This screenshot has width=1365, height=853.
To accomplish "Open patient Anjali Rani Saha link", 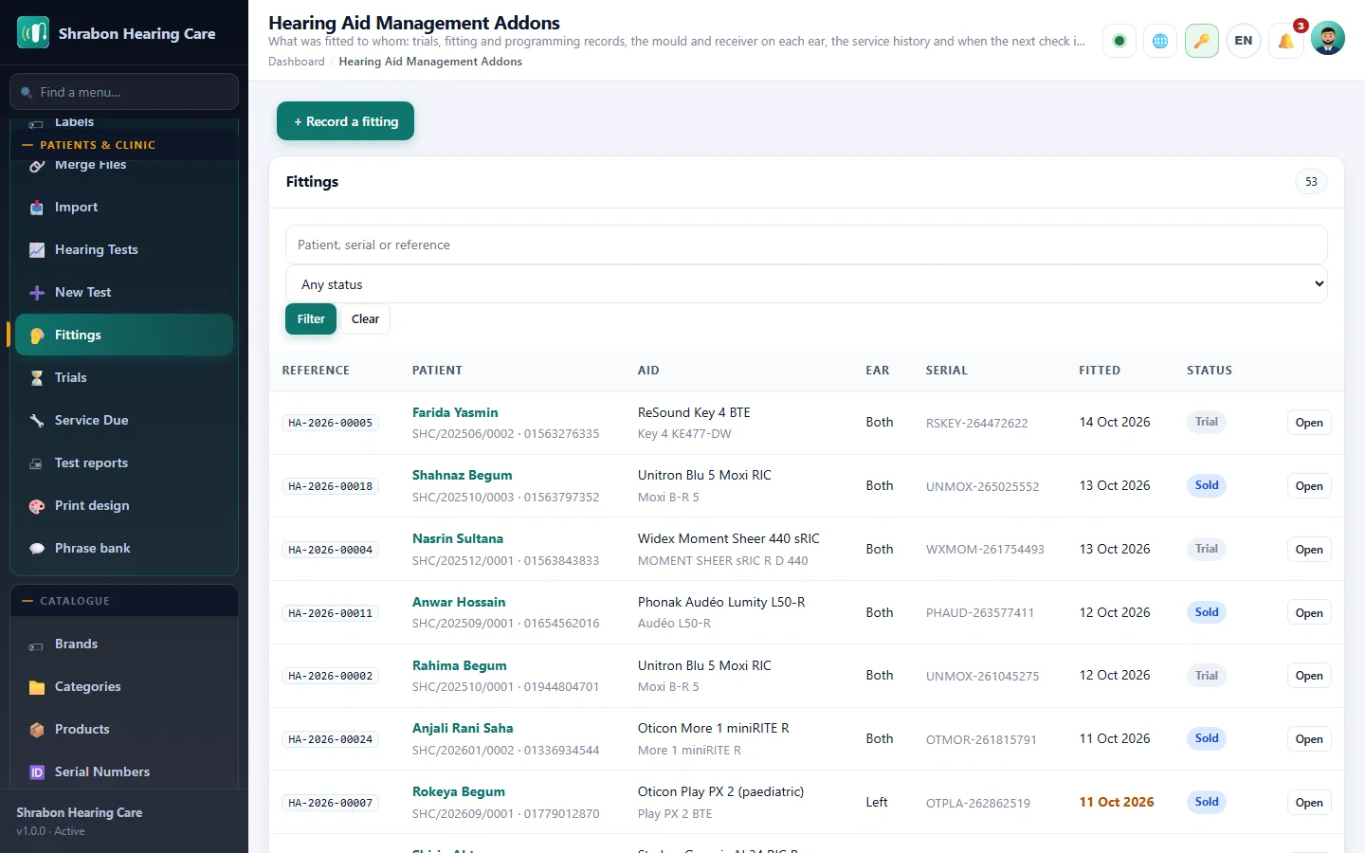I will pos(463,728).
